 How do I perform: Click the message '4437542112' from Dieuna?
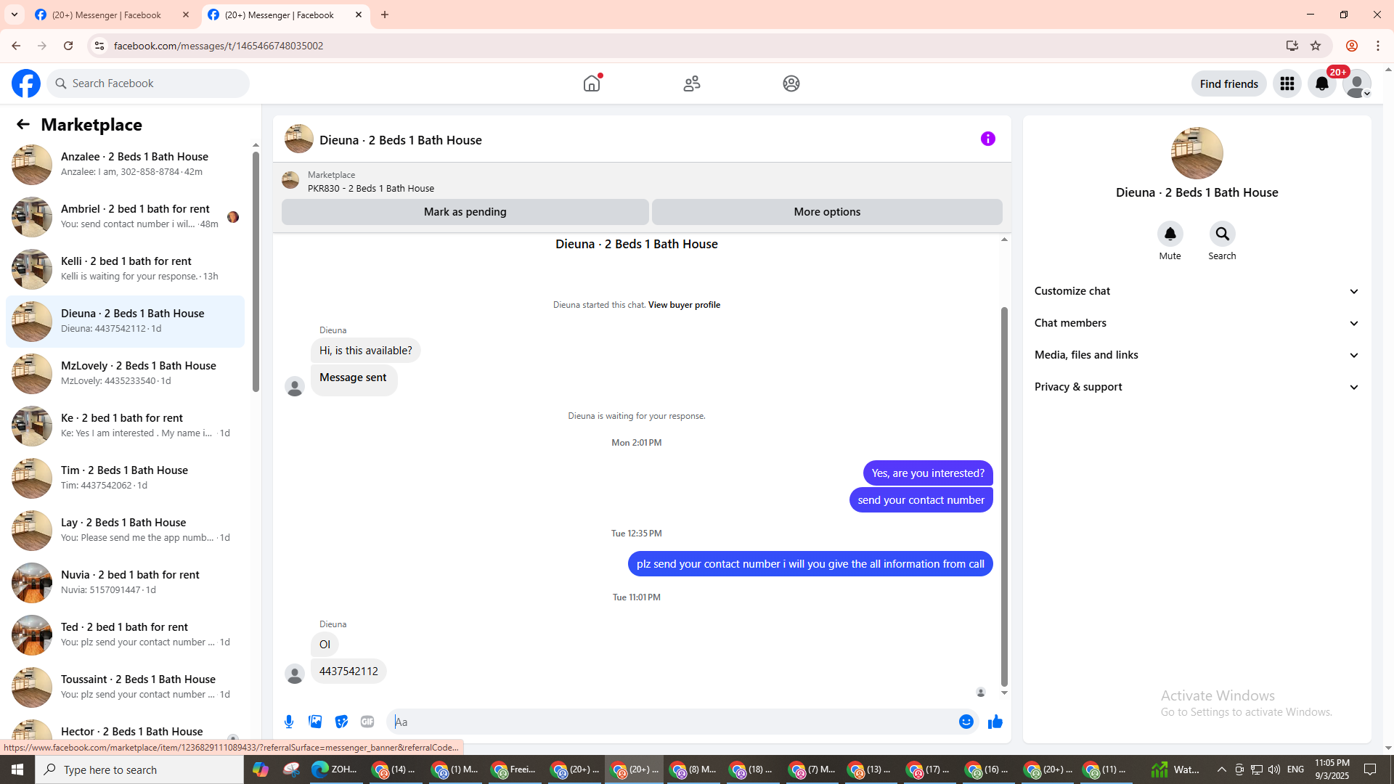tap(348, 671)
